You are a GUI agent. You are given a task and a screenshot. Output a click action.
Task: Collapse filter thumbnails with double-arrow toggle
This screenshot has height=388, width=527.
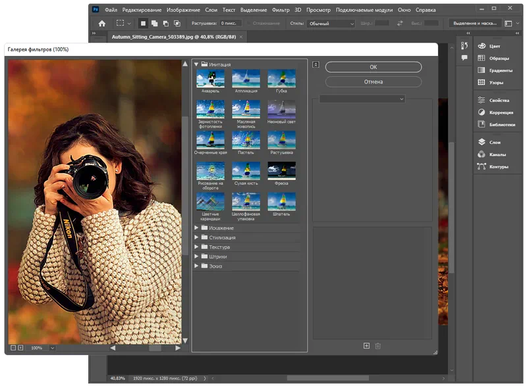[316, 64]
